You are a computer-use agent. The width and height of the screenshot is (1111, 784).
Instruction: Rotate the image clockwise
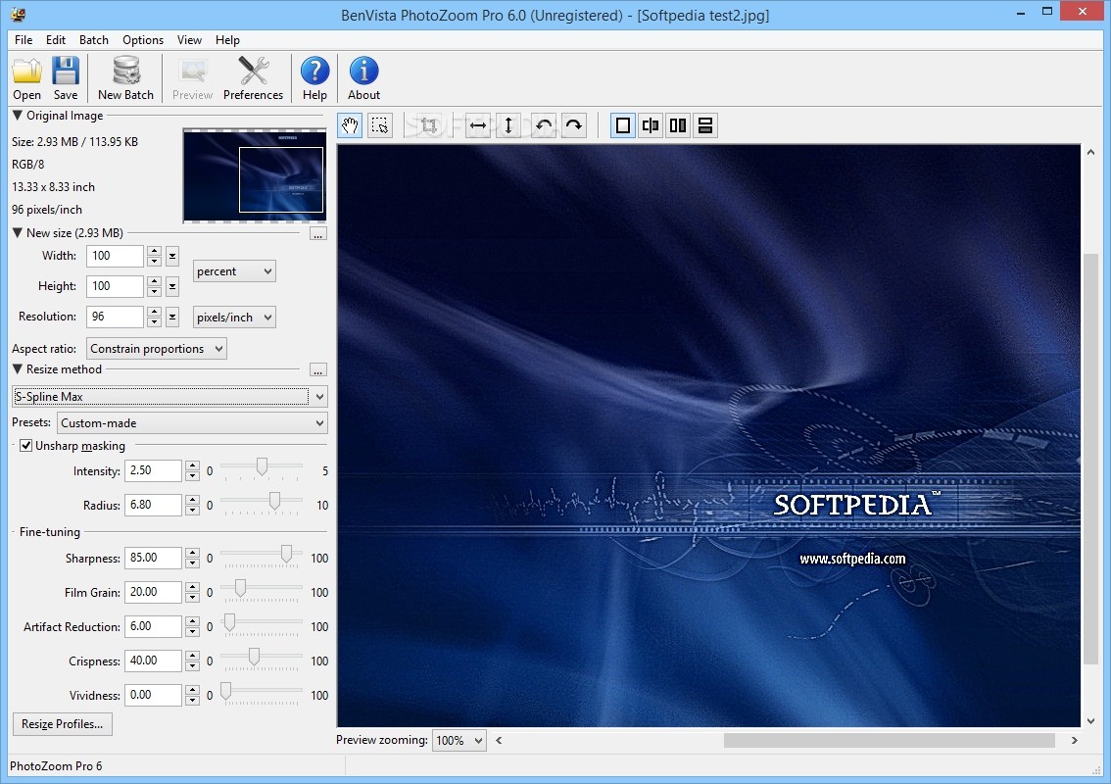coord(574,125)
